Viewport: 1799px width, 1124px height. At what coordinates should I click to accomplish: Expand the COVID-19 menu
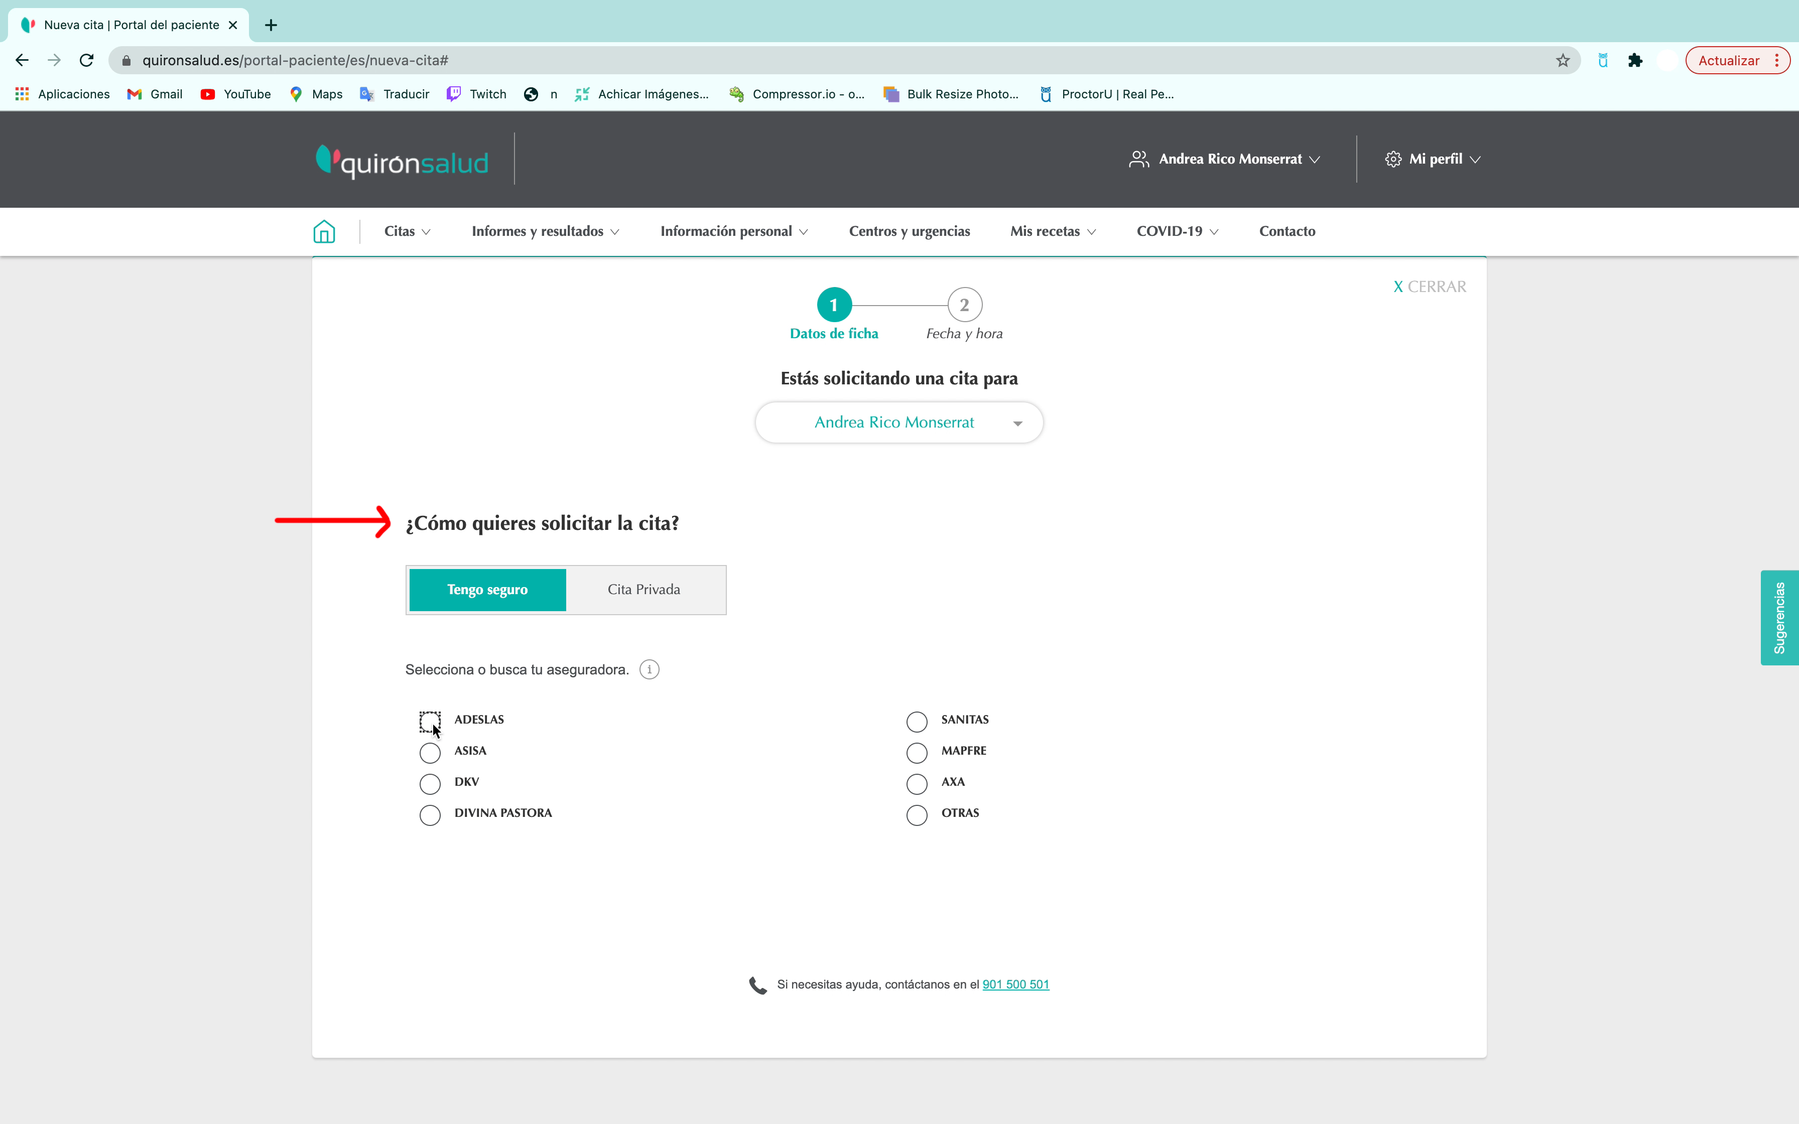click(x=1178, y=231)
